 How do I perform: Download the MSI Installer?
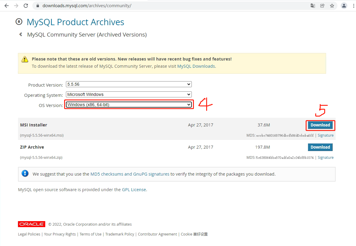coord(320,125)
